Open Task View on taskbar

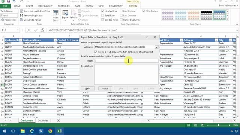[13, 131]
